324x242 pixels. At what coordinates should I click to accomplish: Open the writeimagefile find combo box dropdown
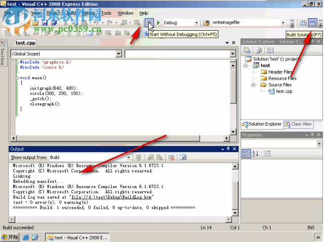pos(283,23)
